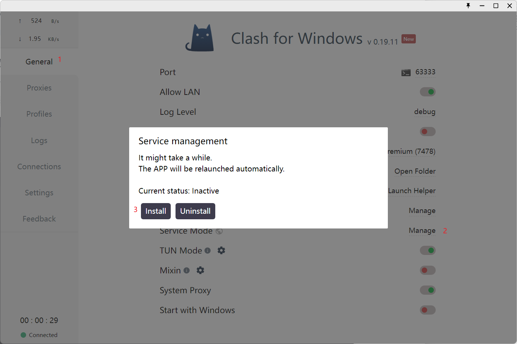Viewport: 517px width, 344px height.
Task: Click the Mixin info icon
Action: click(187, 270)
